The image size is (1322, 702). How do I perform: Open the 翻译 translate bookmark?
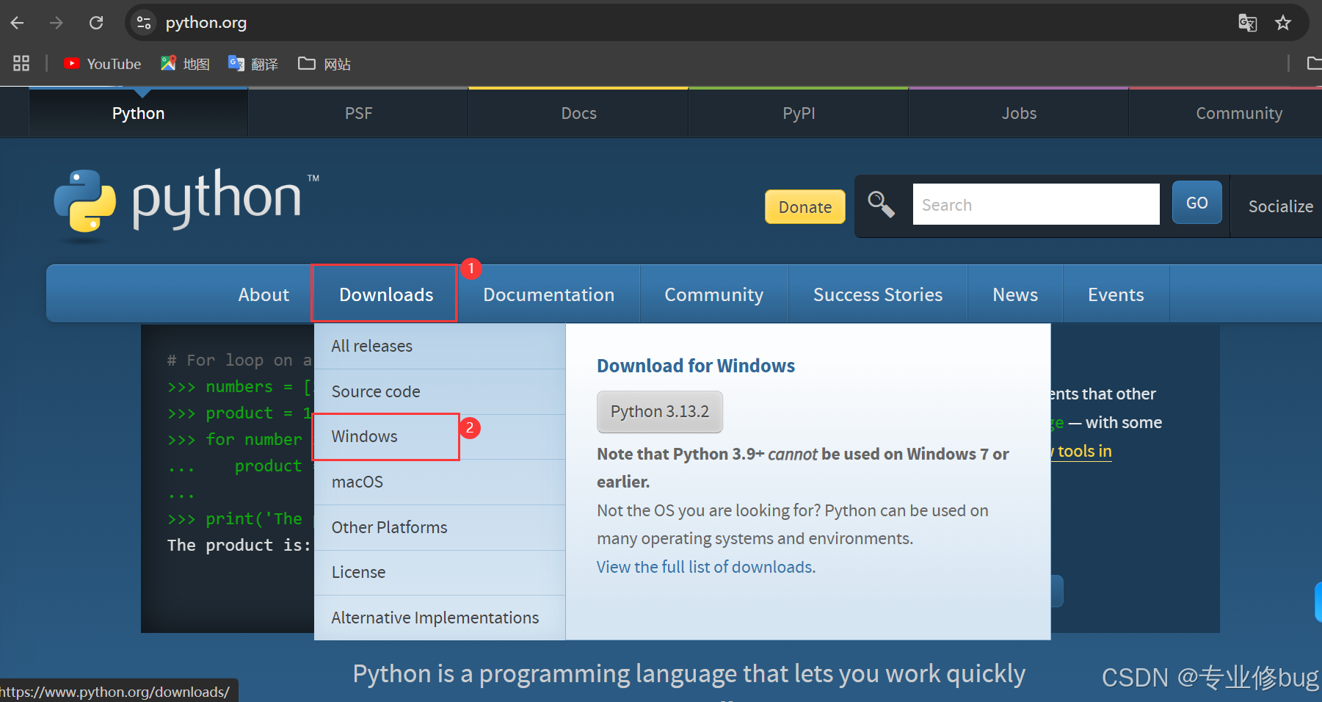(253, 64)
